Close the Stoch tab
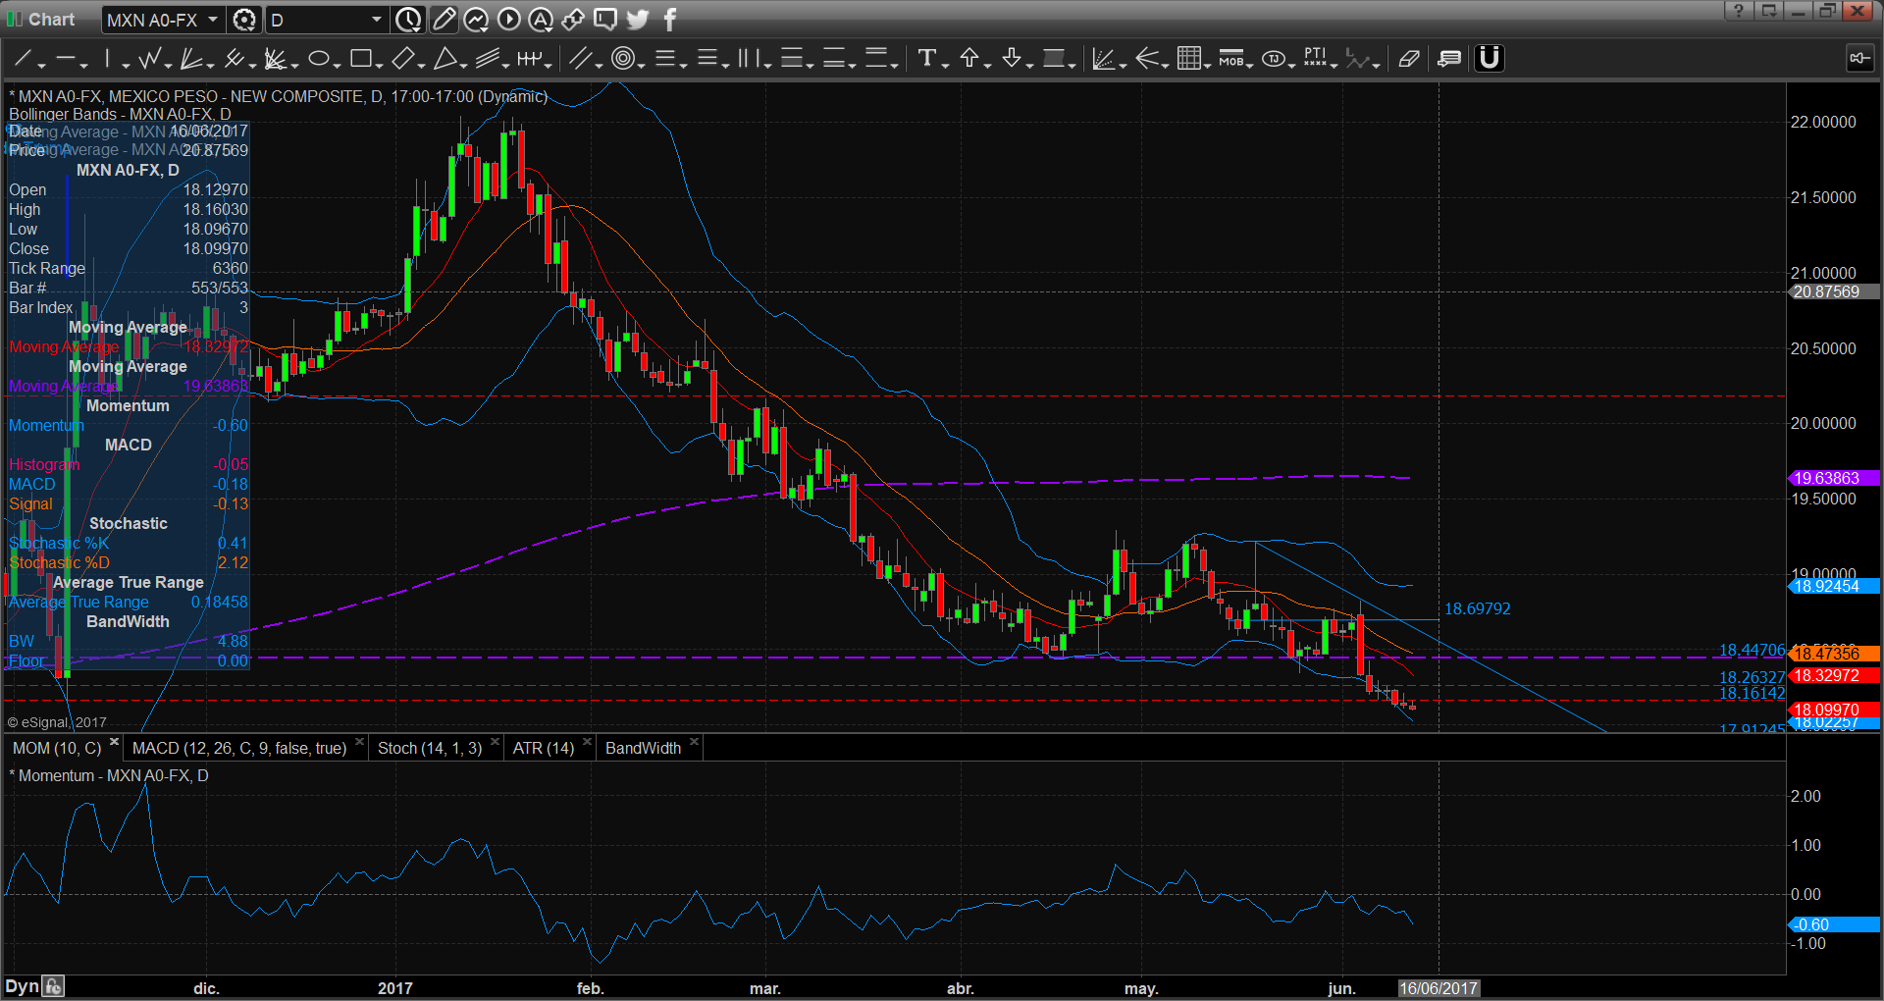This screenshot has width=1884, height=1001. click(x=495, y=742)
